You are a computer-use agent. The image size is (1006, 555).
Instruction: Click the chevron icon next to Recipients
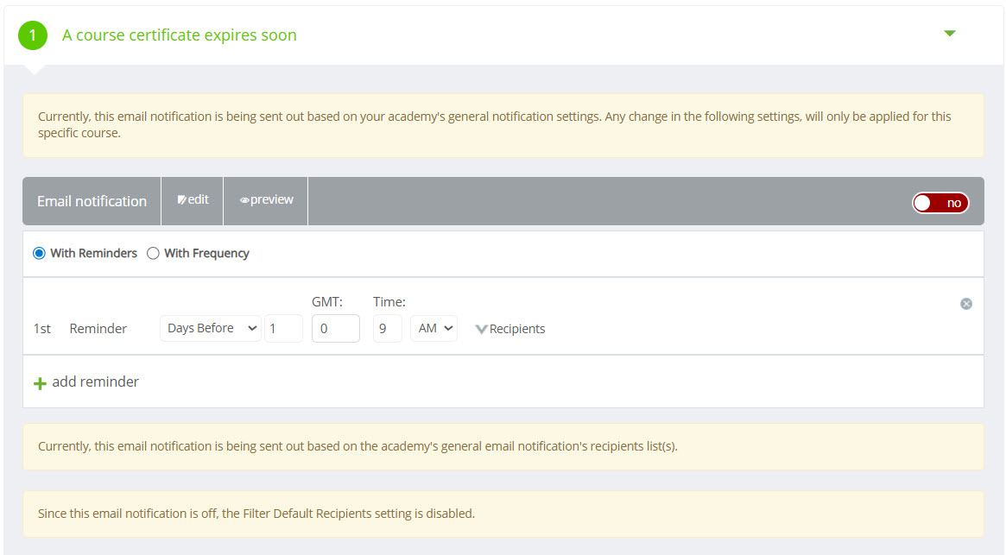[481, 329]
